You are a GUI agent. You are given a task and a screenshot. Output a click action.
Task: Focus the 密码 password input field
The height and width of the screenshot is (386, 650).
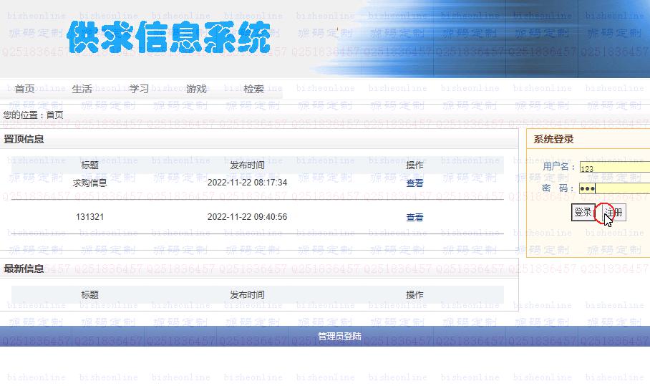(615, 188)
